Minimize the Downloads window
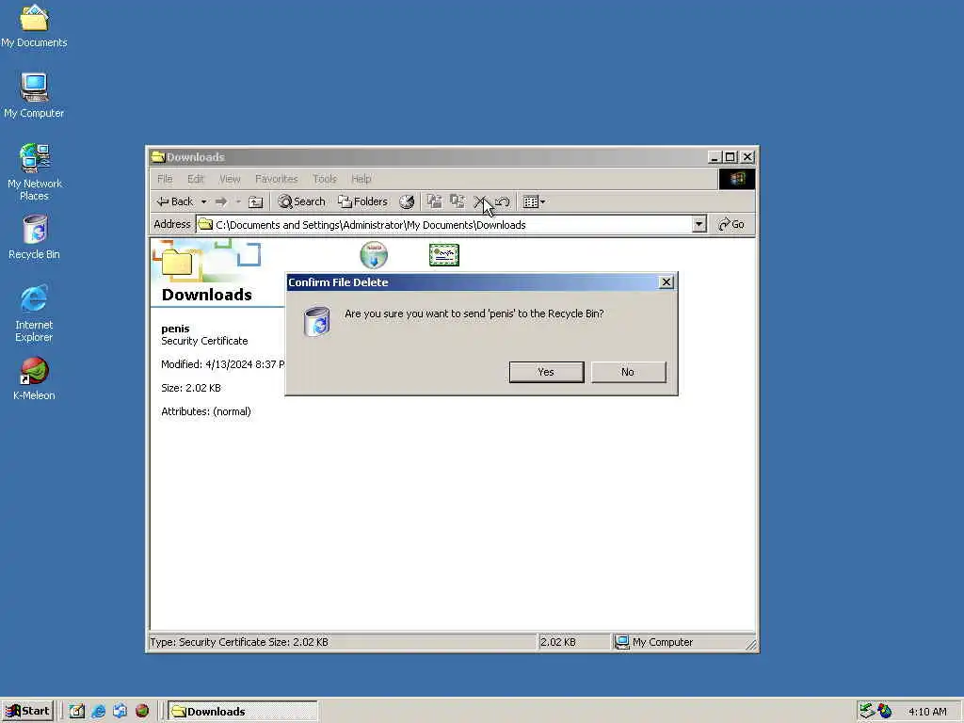Screen dimensions: 964x723 [714, 157]
